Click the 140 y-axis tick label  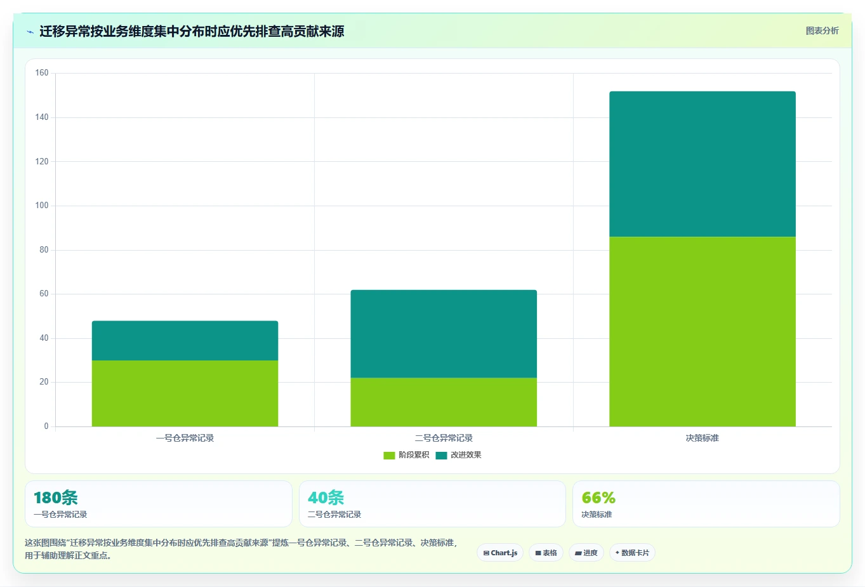[42, 117]
